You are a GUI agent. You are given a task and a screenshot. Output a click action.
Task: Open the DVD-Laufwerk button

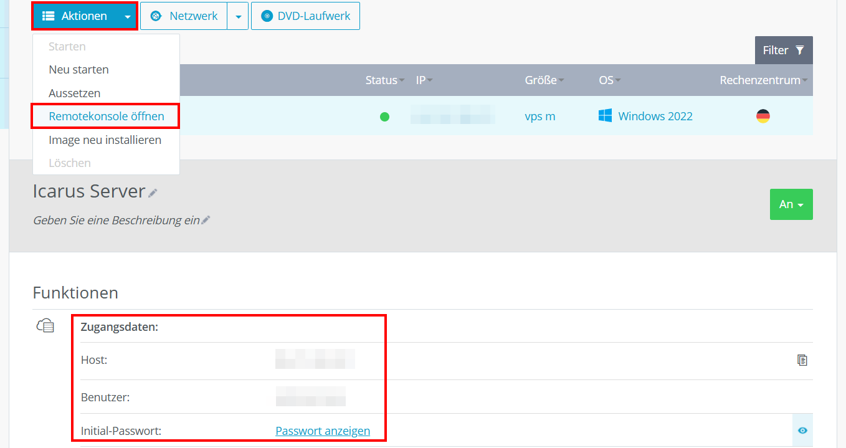tap(305, 16)
